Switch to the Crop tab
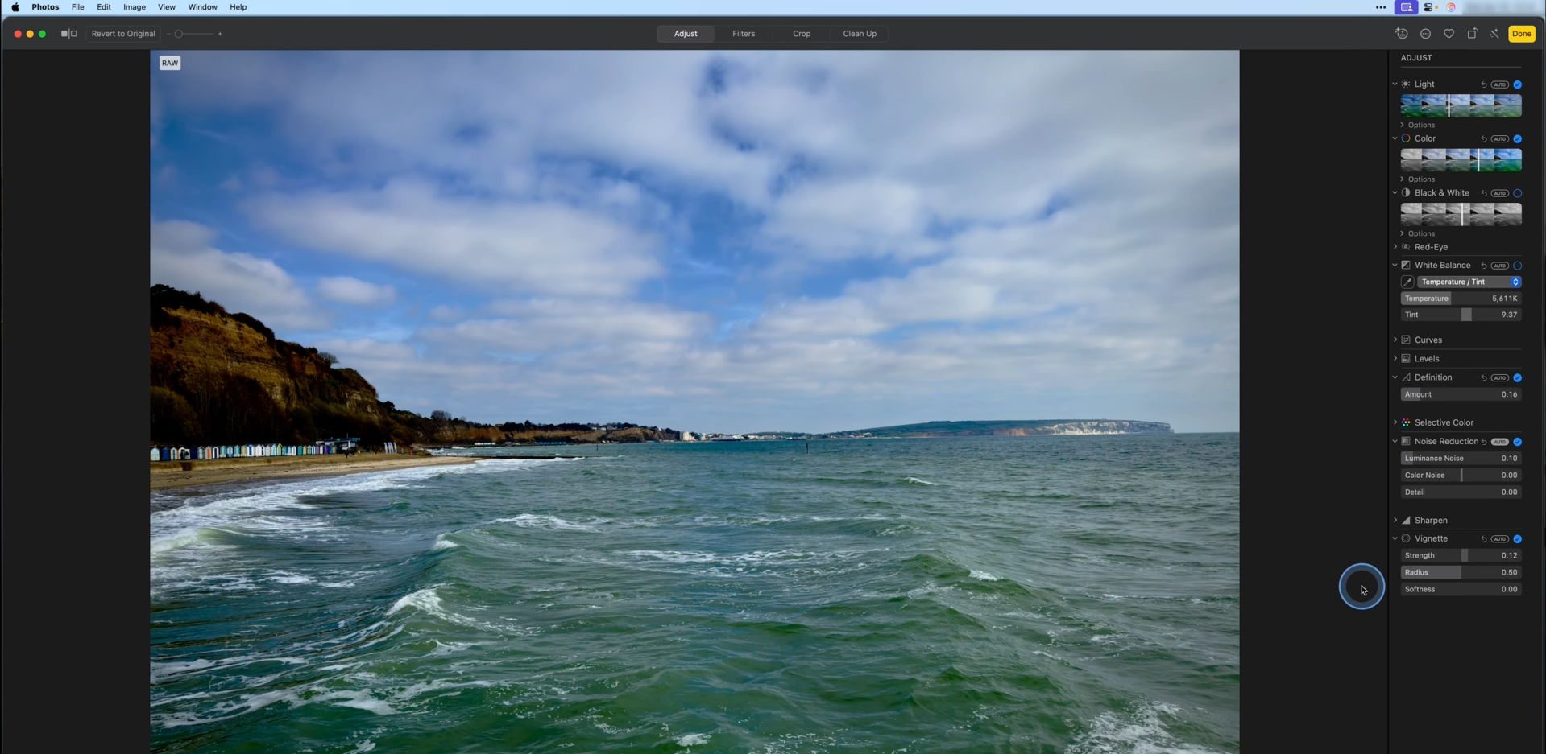 [801, 34]
